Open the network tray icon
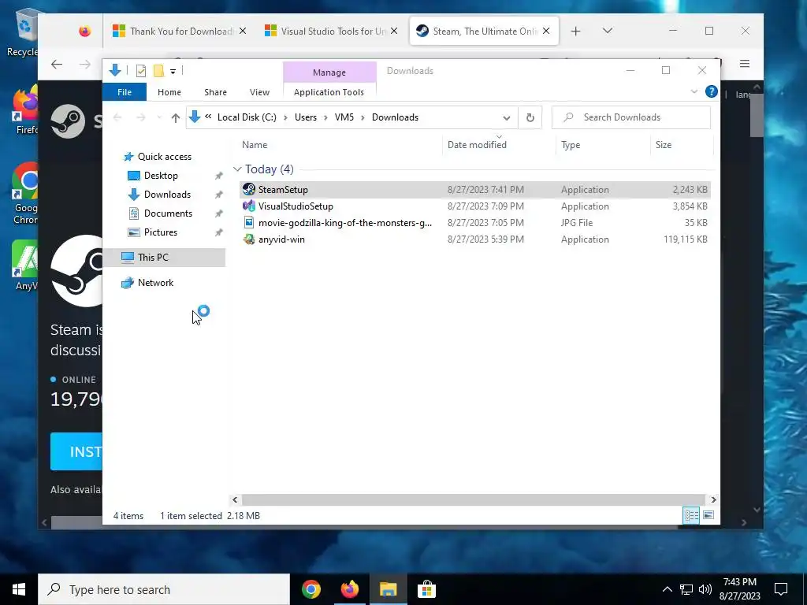The image size is (807, 605). pos(686,589)
